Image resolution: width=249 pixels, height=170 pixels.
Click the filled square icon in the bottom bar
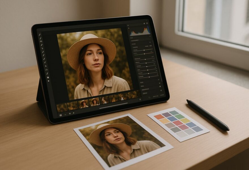[61, 115]
